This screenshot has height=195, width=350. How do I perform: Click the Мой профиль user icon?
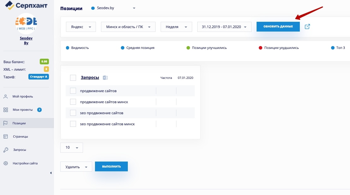click(x=6, y=97)
